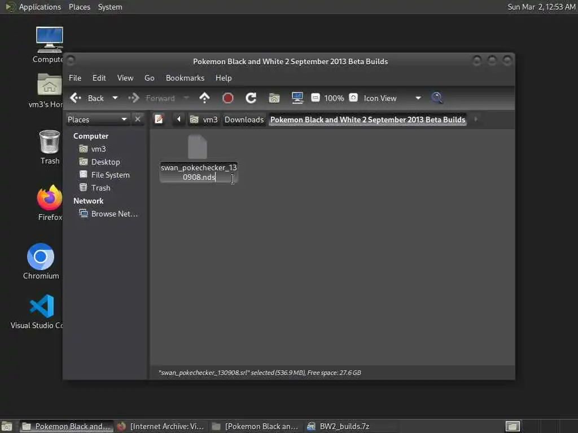
Task: Switch to Internet Archive taskbar window
Action: (161, 426)
